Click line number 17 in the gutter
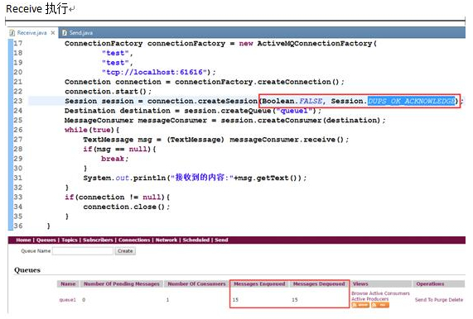Screen dimensions: 473x319 coord(17,43)
